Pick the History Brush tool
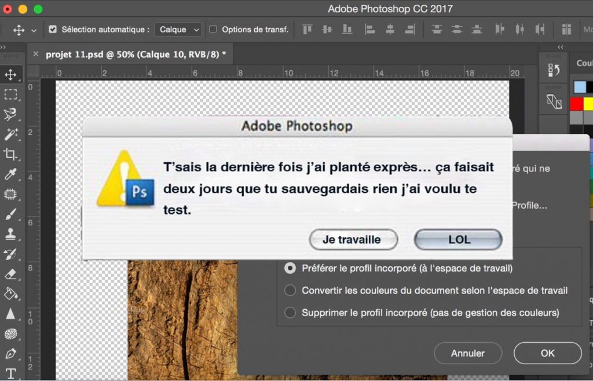The height and width of the screenshot is (381, 593). click(x=10, y=254)
